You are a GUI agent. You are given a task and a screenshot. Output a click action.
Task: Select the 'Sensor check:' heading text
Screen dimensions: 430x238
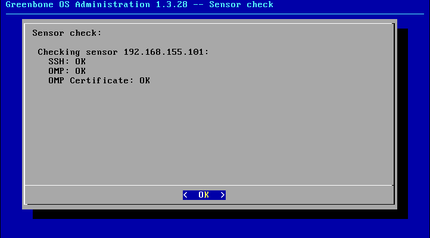[67, 33]
